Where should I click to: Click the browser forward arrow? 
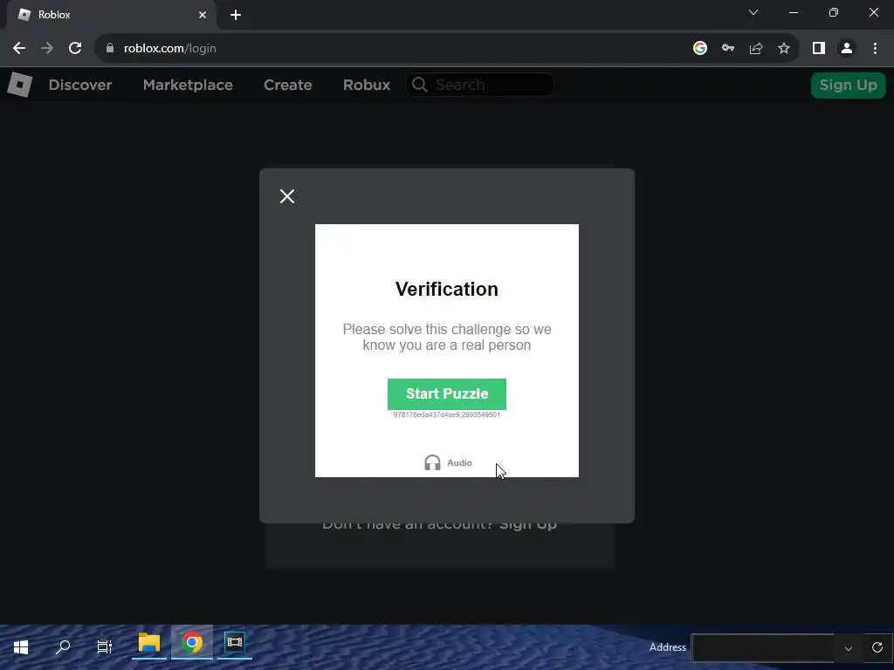[x=47, y=49]
